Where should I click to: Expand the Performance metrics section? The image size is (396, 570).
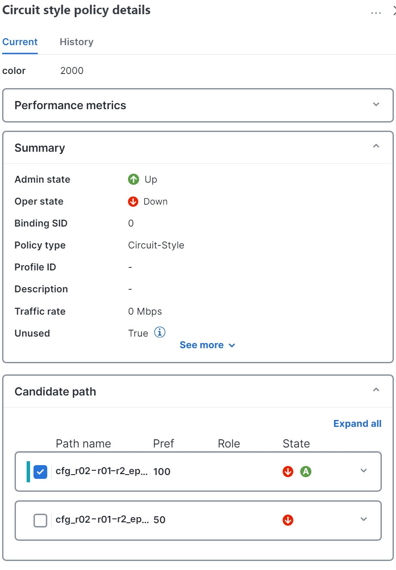[376, 104]
